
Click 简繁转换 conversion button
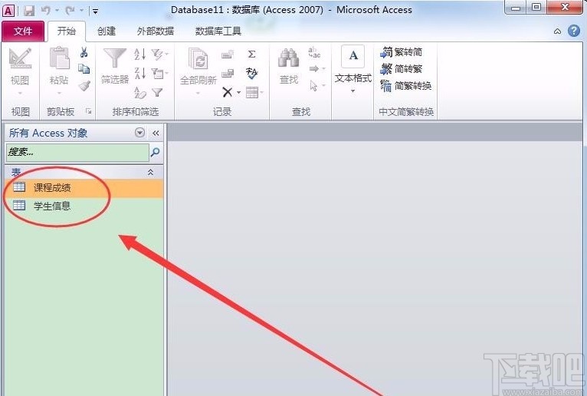coord(406,86)
